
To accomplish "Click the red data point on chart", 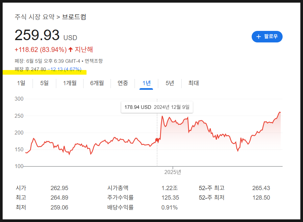I will coord(157,140).
